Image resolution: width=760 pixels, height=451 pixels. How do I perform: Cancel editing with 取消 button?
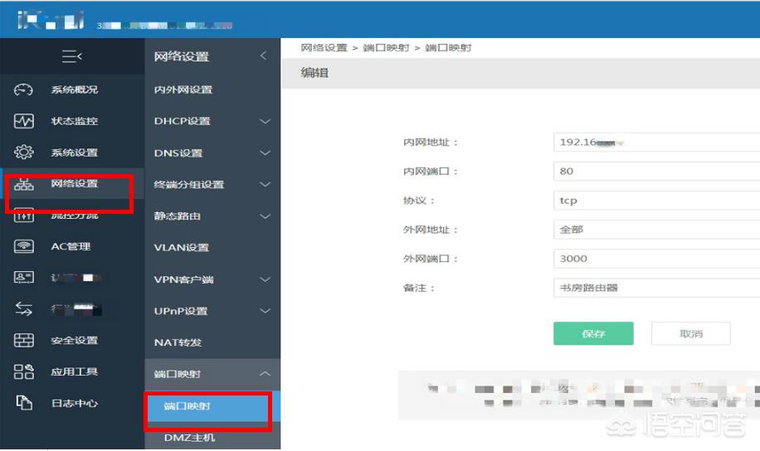[690, 334]
